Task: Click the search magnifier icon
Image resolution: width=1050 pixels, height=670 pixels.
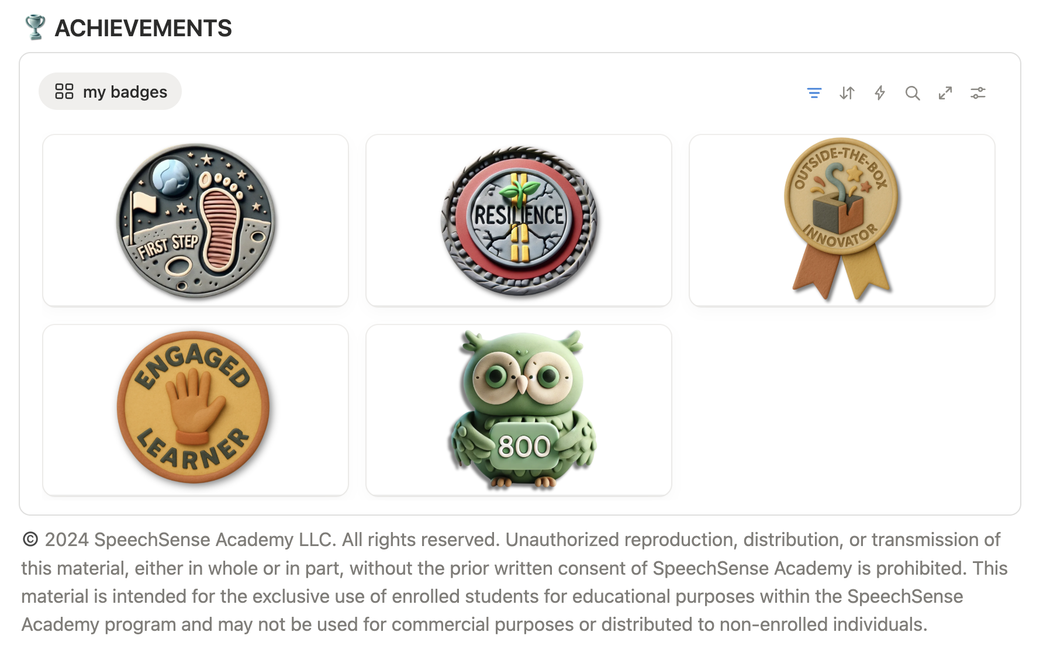Action: click(x=912, y=93)
